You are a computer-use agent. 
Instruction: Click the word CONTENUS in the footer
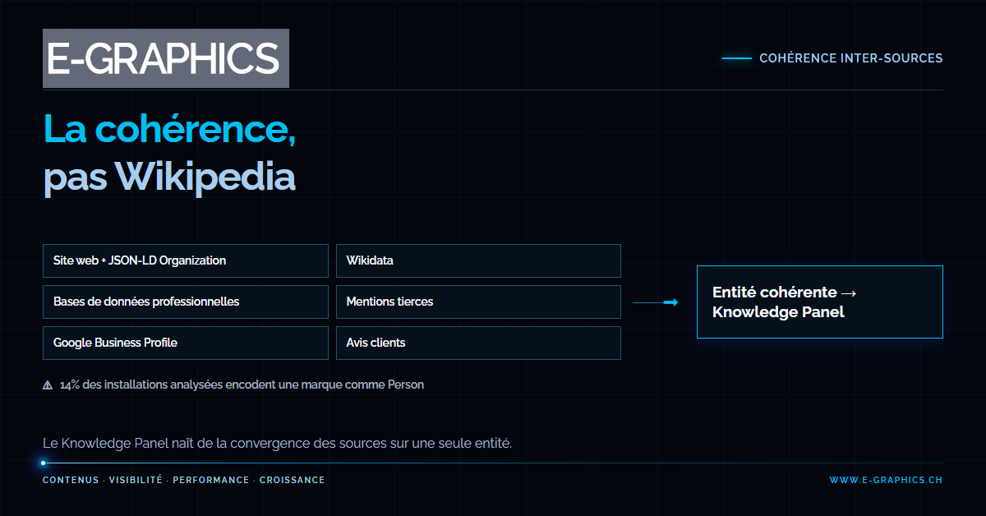click(x=71, y=480)
